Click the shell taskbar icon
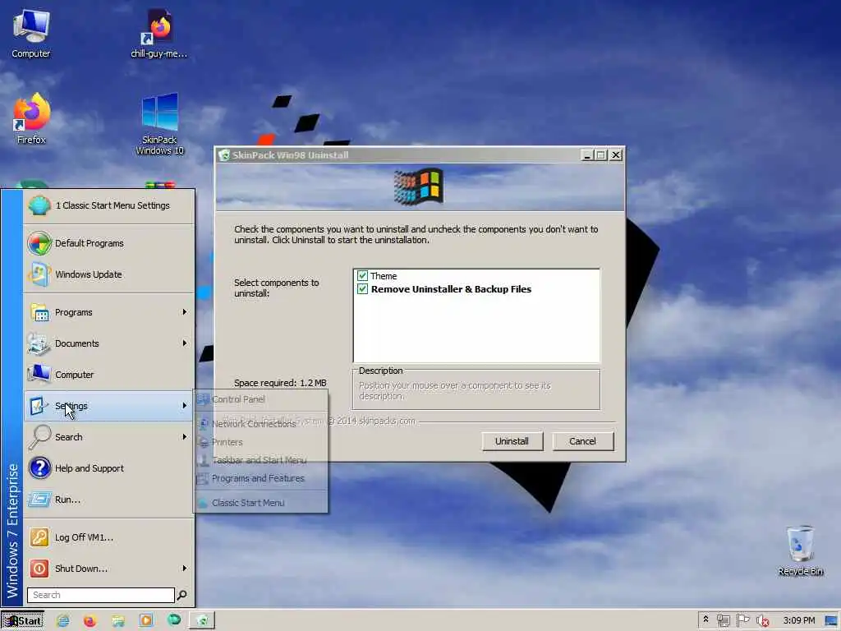Image resolution: width=841 pixels, height=631 pixels. pos(174,620)
